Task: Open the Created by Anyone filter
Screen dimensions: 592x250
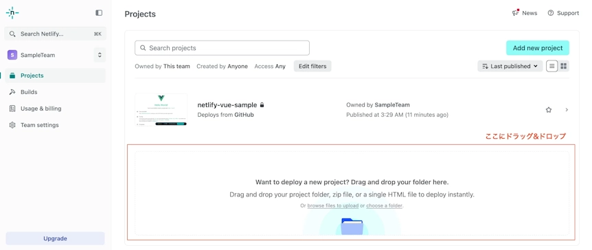Action: coord(222,66)
